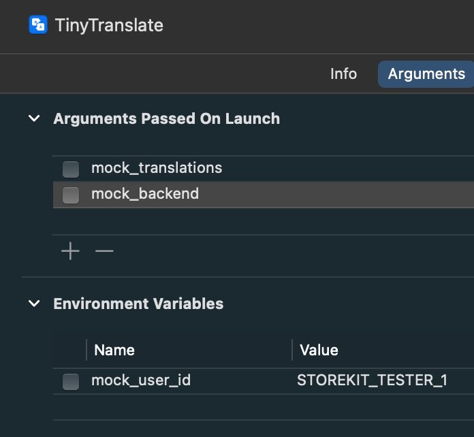Switch to the Arguments tab
This screenshot has height=437, width=474.
point(426,74)
